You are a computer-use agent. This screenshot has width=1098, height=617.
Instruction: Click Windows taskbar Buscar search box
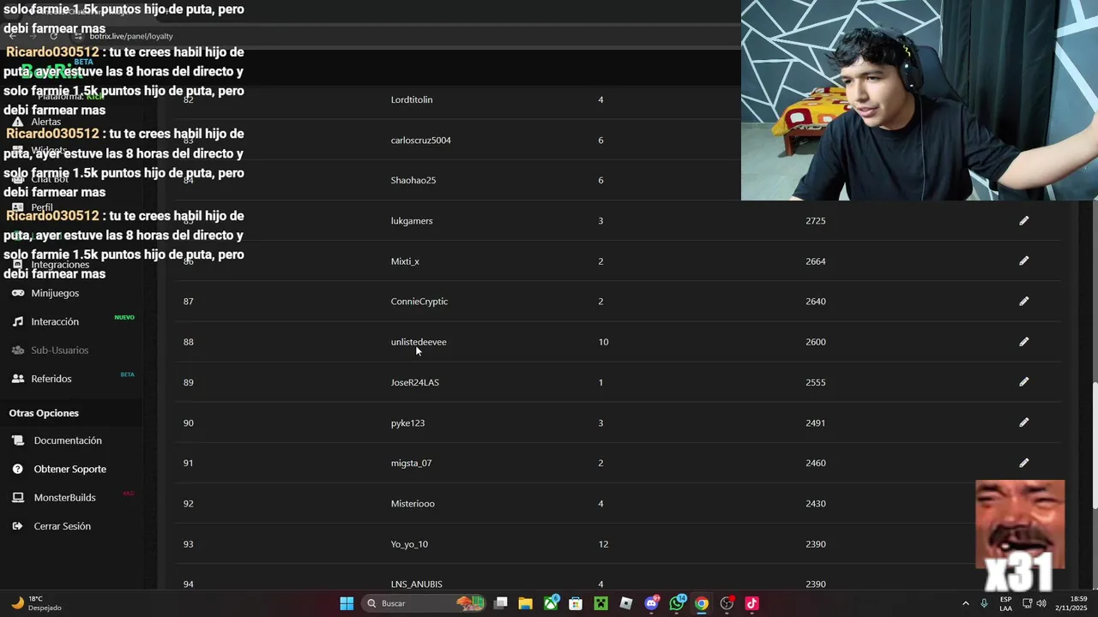click(424, 603)
